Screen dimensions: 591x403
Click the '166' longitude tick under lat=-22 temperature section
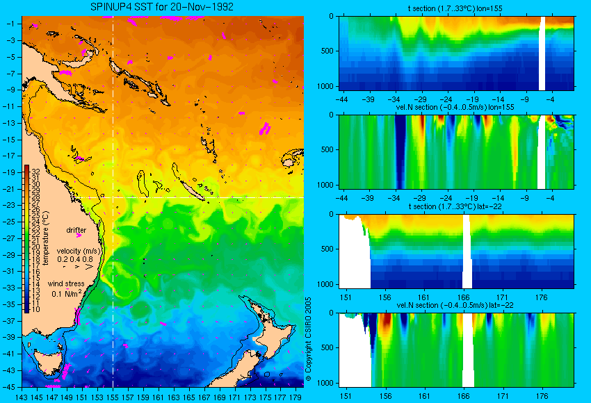[x=463, y=297]
